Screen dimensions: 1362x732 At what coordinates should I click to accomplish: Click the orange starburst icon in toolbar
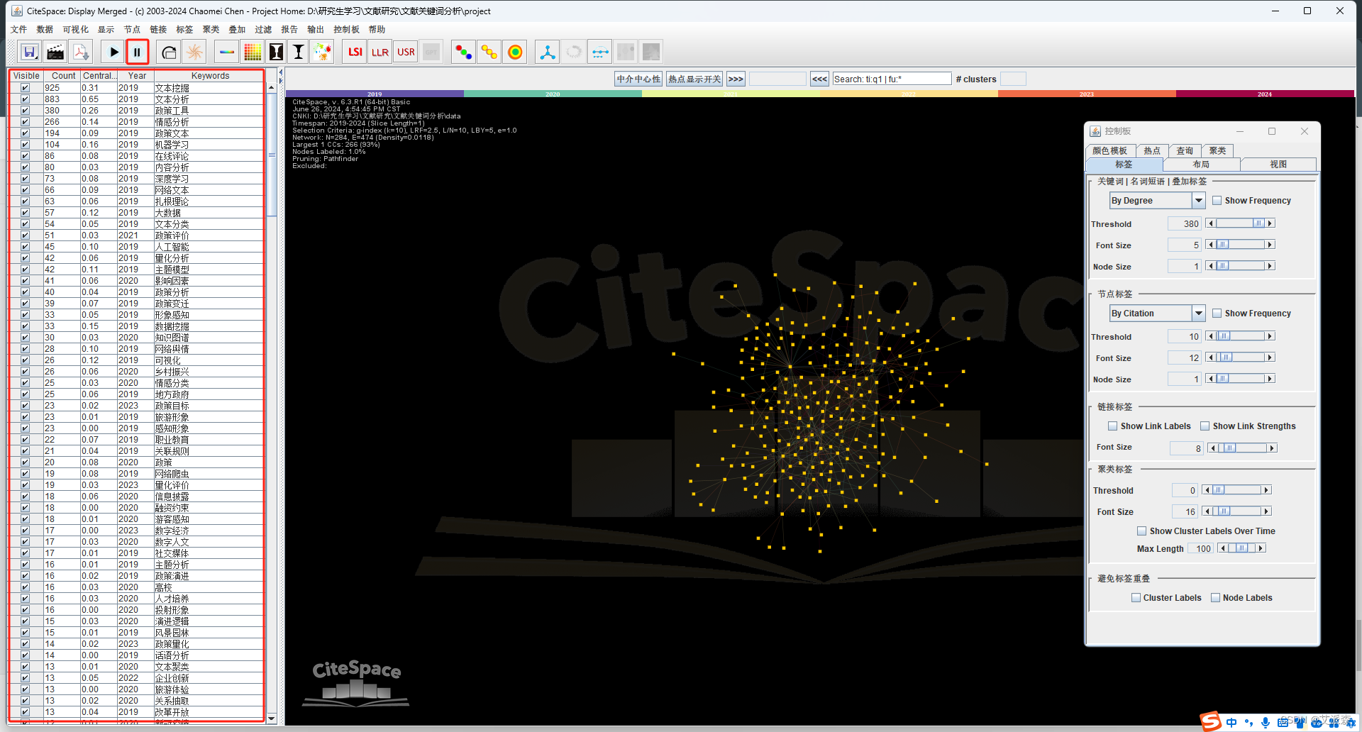coord(194,52)
